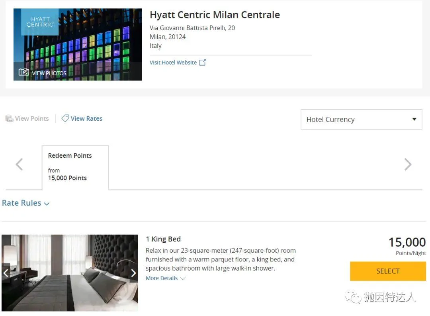Click VIEW PHOTOS text on hotel image
Image resolution: width=430 pixels, height=316 pixels.
pos(49,73)
